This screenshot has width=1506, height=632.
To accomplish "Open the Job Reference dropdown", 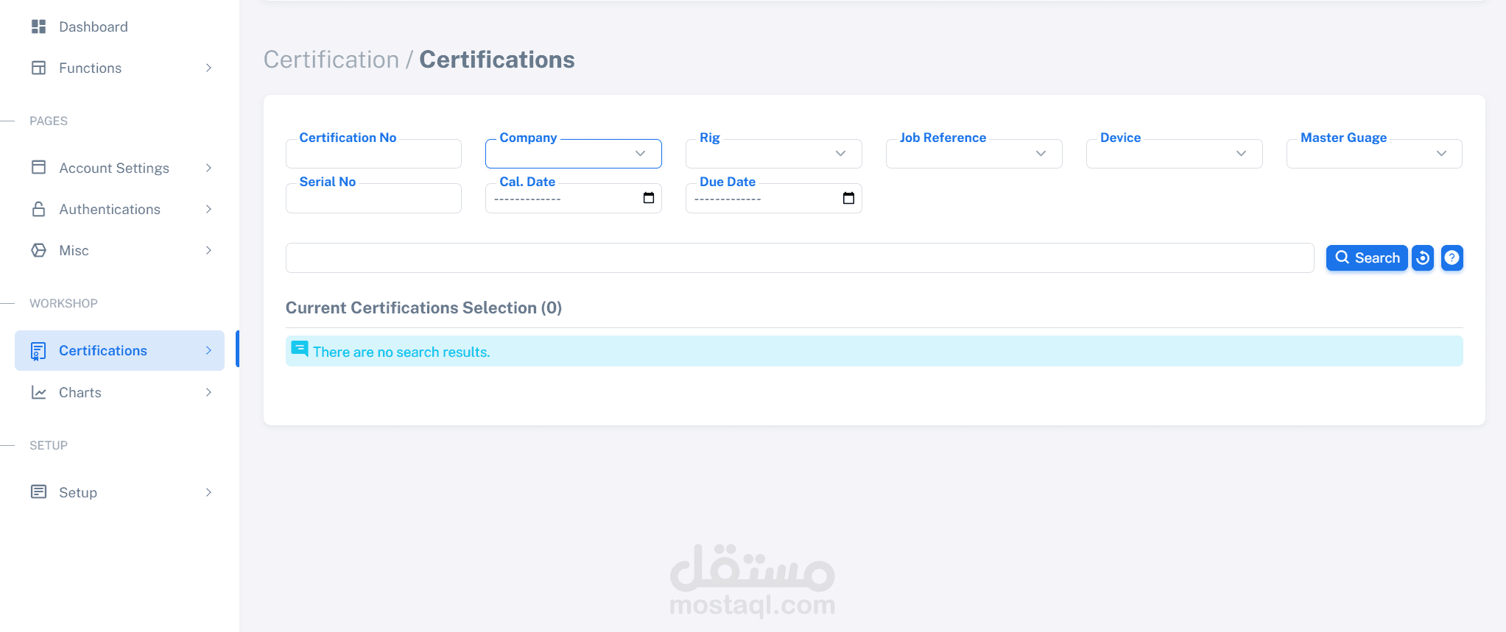I will (974, 154).
